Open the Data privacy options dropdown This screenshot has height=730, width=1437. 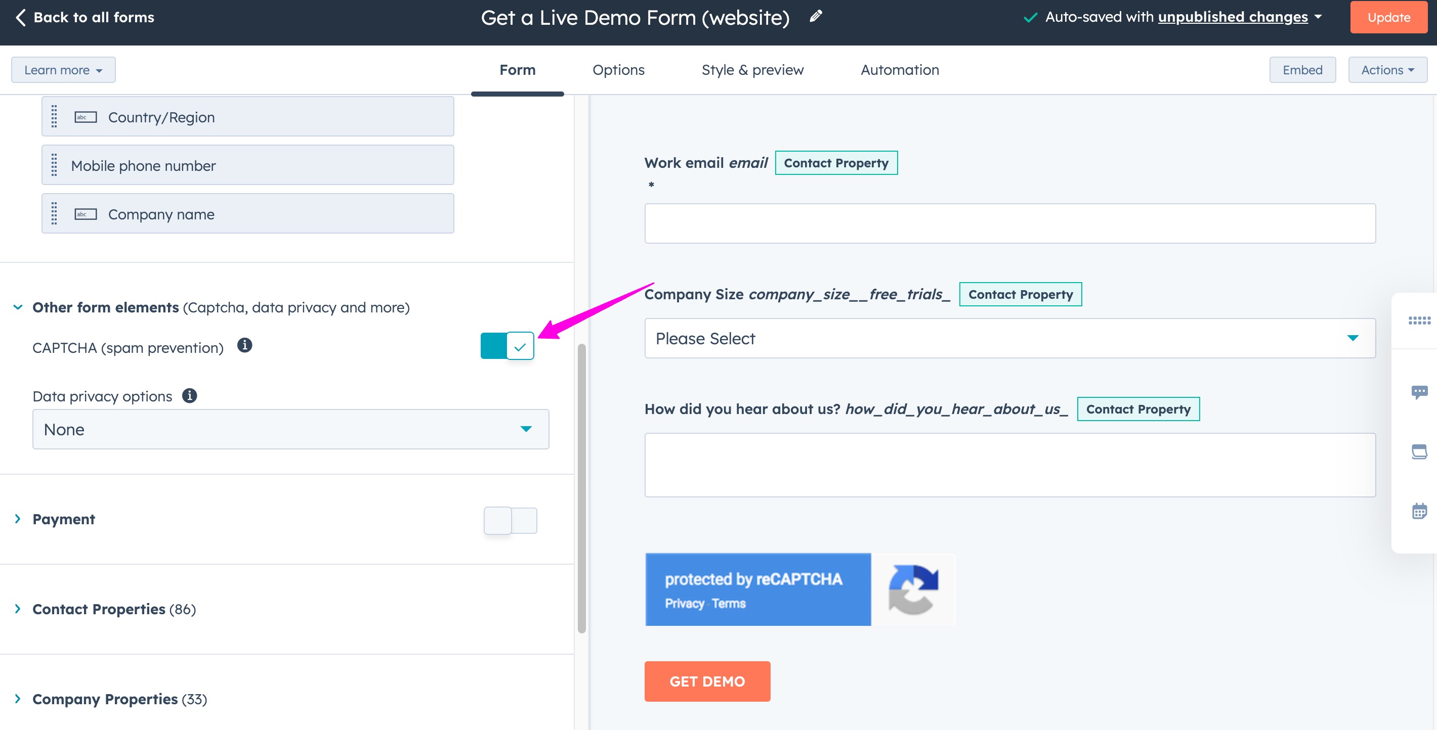pyautogui.click(x=290, y=429)
